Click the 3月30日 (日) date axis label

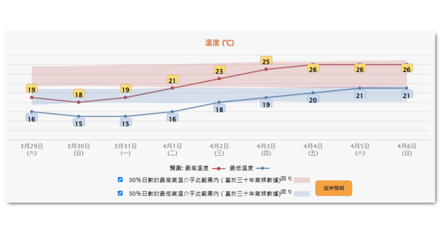[79, 150]
